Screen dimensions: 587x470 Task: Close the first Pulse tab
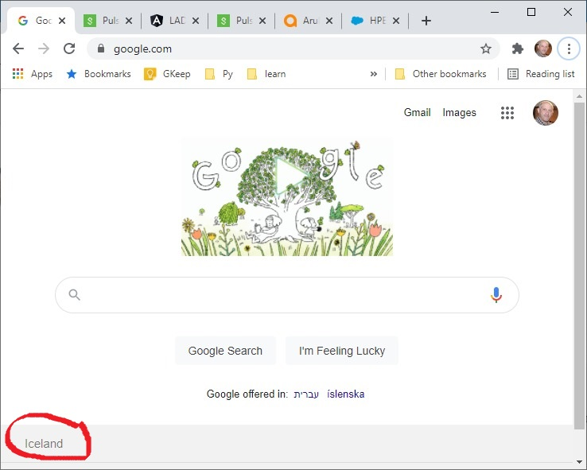128,21
